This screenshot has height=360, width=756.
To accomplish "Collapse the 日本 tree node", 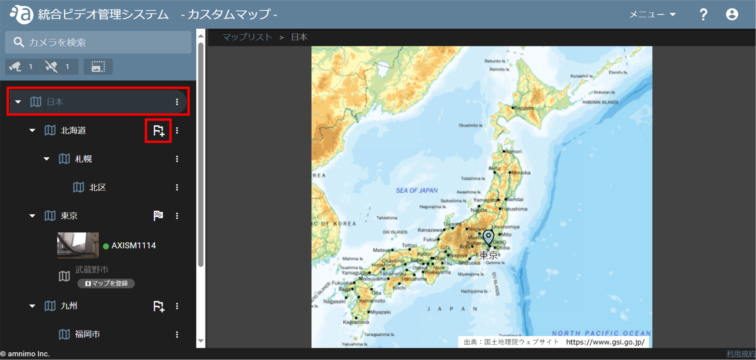I will pos(17,102).
